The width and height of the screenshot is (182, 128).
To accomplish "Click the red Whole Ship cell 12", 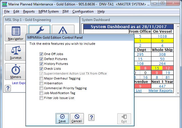I will click(168, 68).
